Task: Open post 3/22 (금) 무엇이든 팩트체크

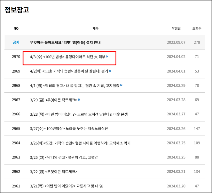Action: 54,172
